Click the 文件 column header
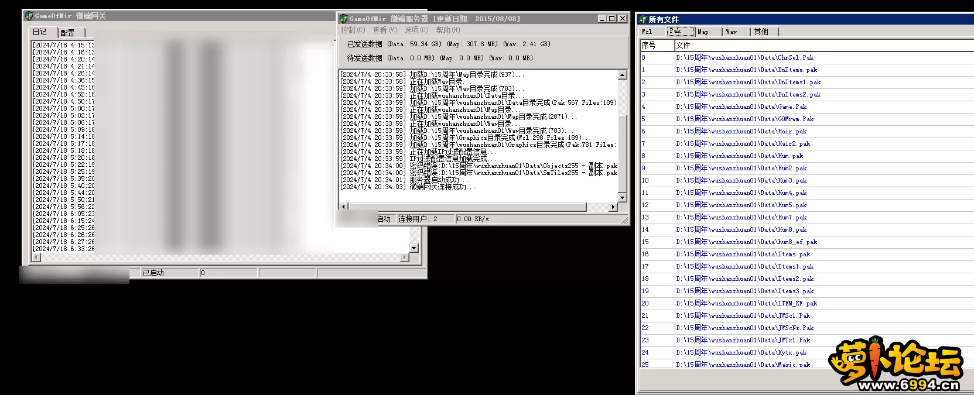This screenshot has height=395, width=974. 824,45
